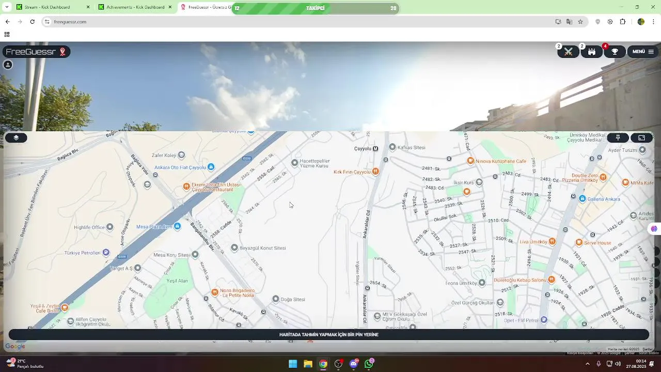Image resolution: width=661 pixels, height=372 pixels.
Task: Close the Achievements - Kick Dashboard tab
Action: point(170,7)
